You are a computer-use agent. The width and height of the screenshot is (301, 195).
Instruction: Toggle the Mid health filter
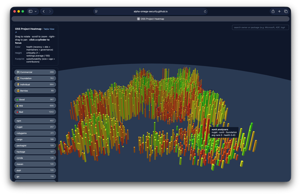click(35, 106)
